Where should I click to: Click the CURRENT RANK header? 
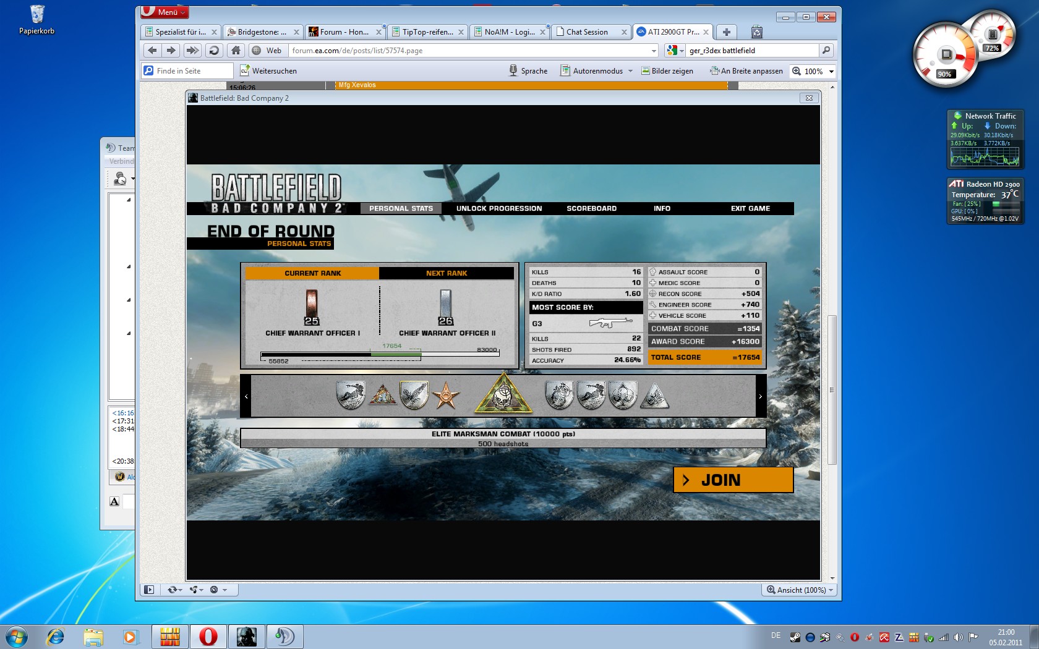(312, 273)
